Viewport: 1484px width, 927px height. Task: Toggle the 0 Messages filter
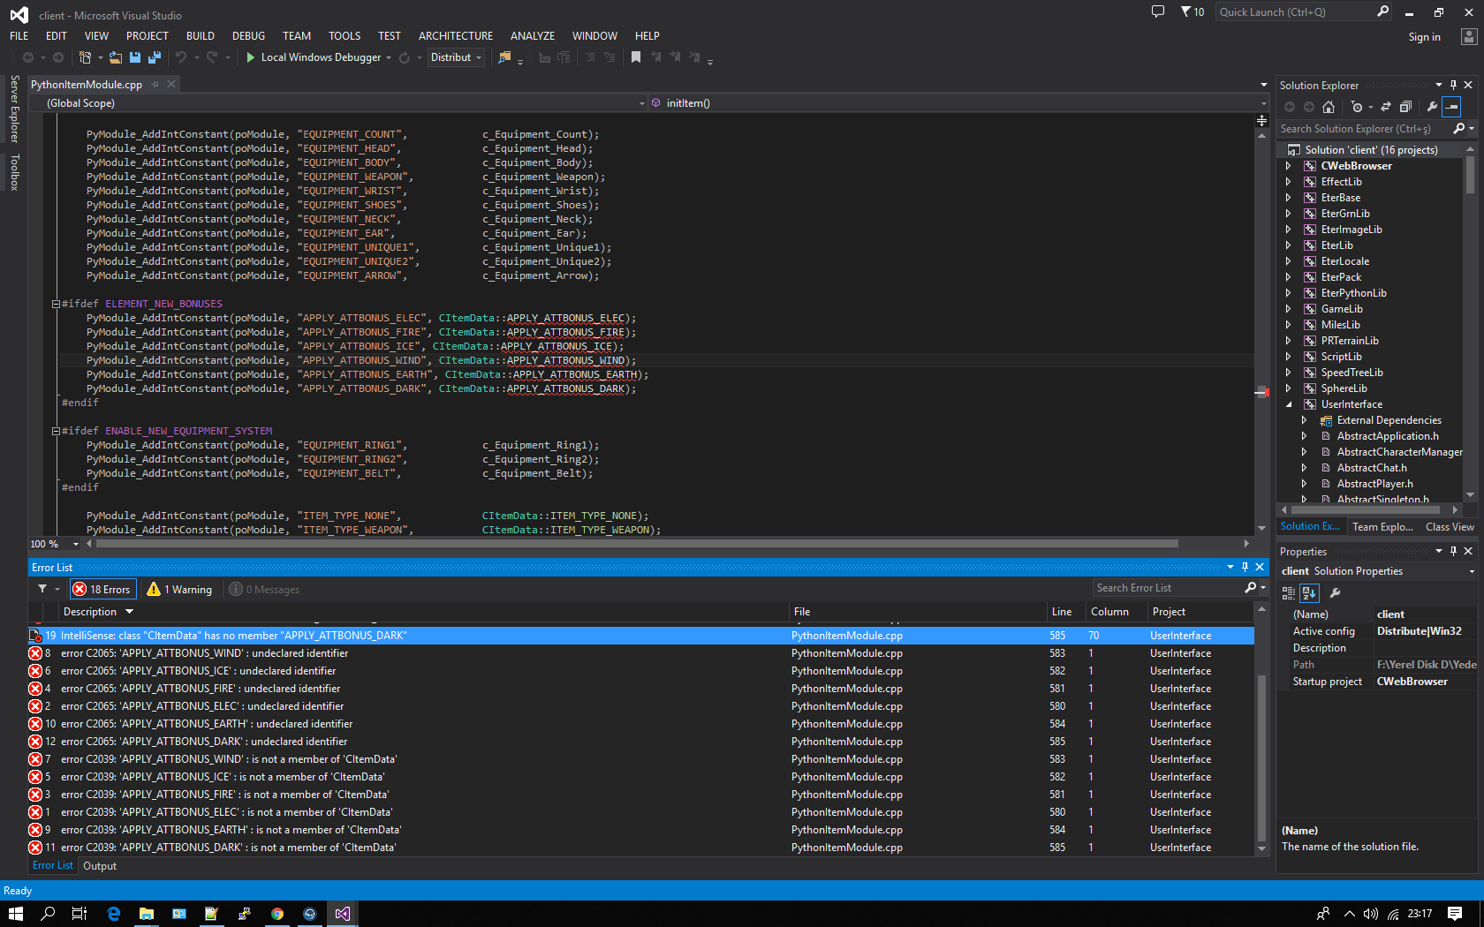(264, 589)
